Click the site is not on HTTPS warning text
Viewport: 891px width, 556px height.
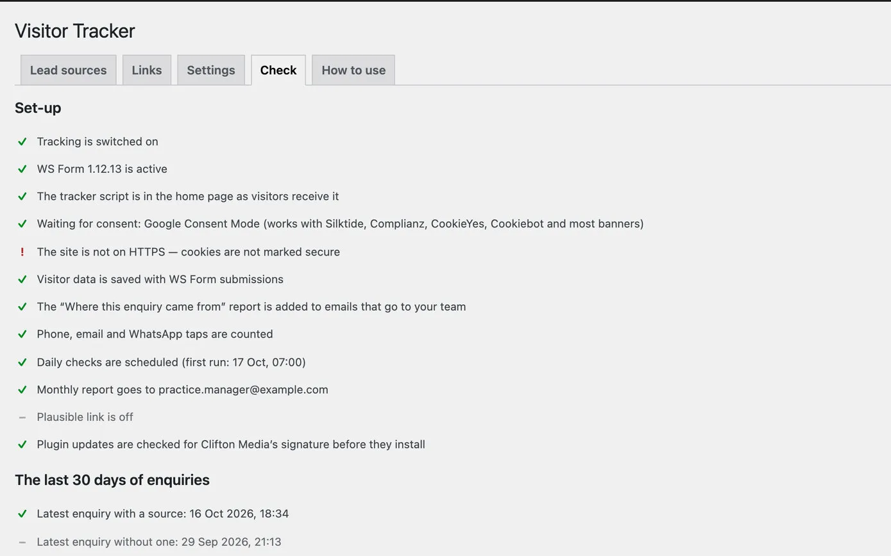click(189, 252)
